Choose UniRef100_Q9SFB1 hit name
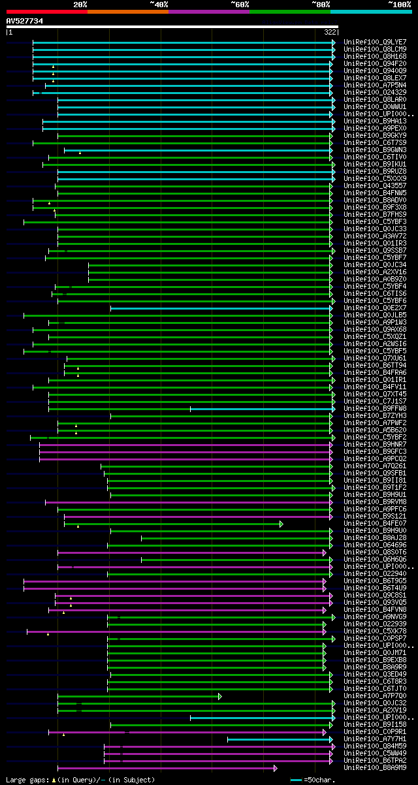The height and width of the screenshot is (785, 418). coord(375,473)
